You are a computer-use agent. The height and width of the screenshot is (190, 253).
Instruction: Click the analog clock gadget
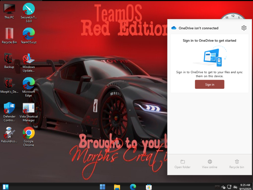pos(233,16)
